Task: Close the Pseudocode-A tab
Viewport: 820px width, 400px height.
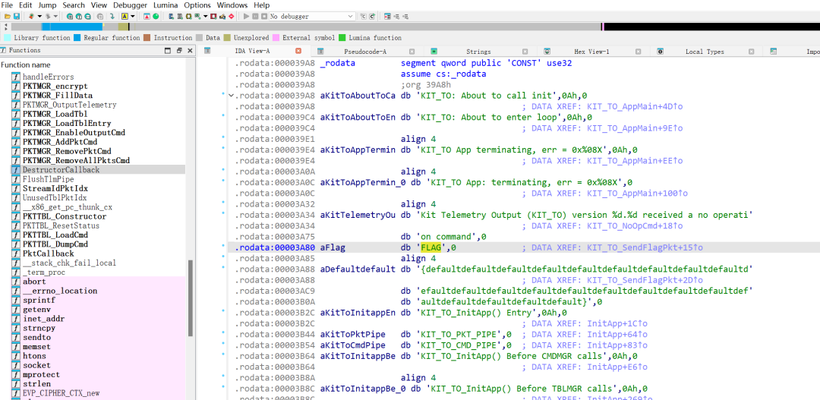Action: pos(412,52)
